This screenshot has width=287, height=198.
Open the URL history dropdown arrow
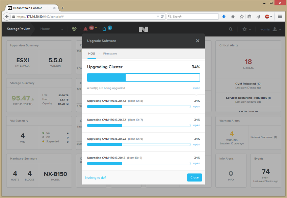point(158,16)
